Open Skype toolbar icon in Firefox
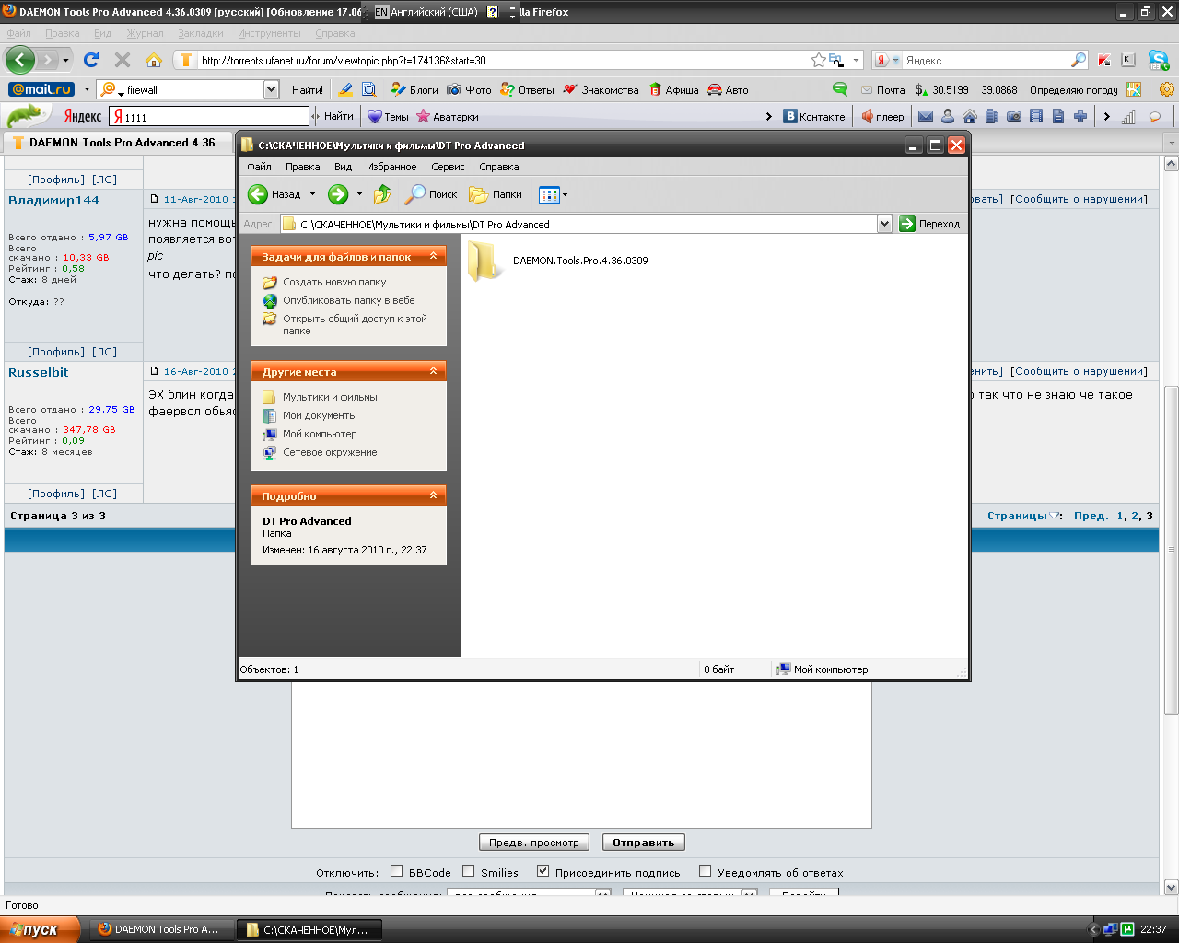This screenshot has width=1179, height=943. [x=1159, y=60]
